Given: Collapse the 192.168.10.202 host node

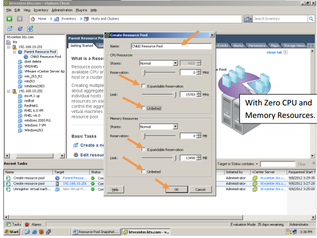Looking at the screenshot, I should (x=9, y=91).
